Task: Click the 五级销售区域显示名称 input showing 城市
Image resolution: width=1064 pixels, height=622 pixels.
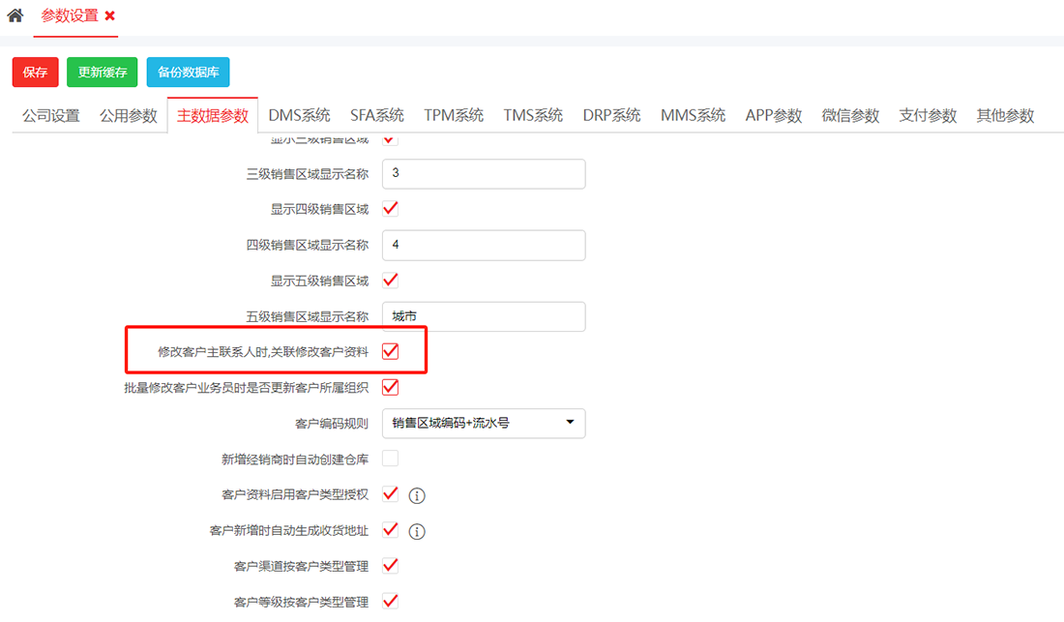Action: [484, 316]
